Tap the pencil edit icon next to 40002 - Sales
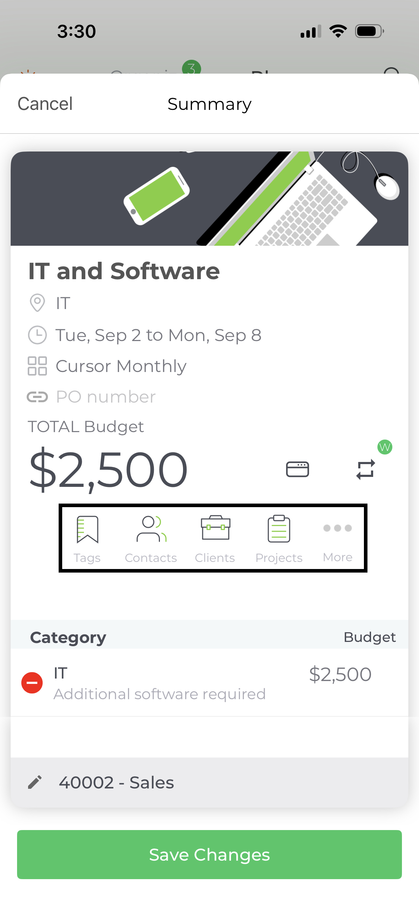The height and width of the screenshot is (909, 419). pos(35,782)
